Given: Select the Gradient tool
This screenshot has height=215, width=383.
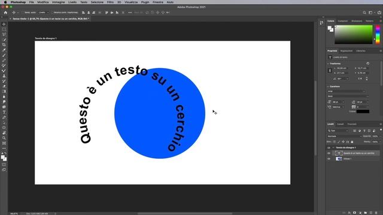Looking at the screenshot, I should click(4, 91).
